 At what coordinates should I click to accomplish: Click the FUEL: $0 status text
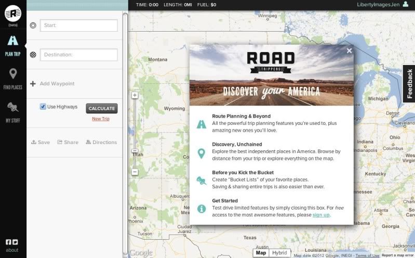[206, 5]
